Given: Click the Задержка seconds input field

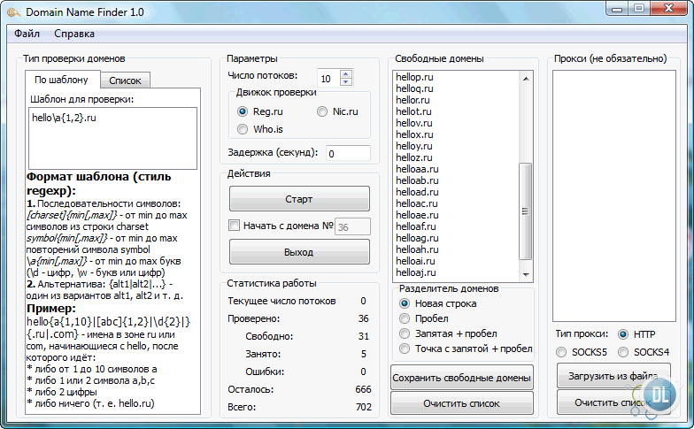Looking at the screenshot, I should pos(348,153).
